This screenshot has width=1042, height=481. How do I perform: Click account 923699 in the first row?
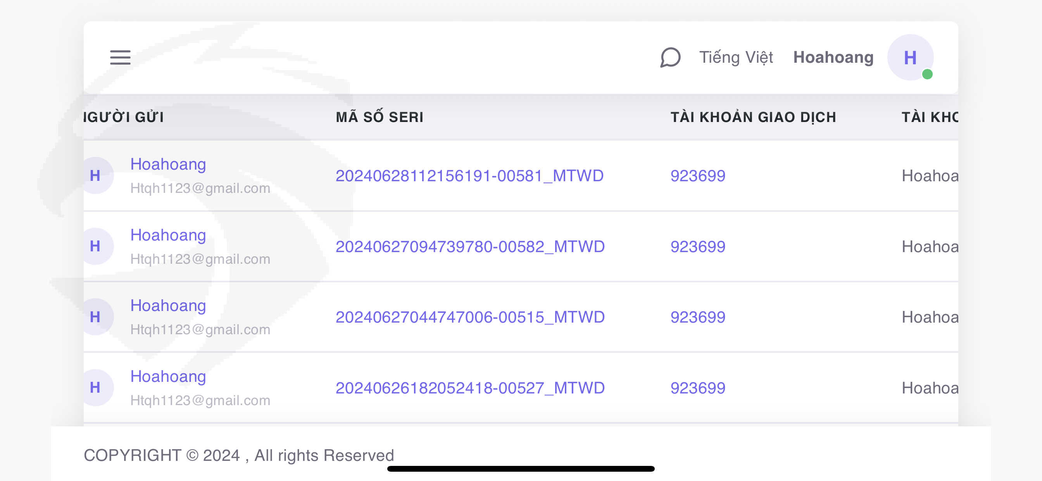(x=698, y=176)
